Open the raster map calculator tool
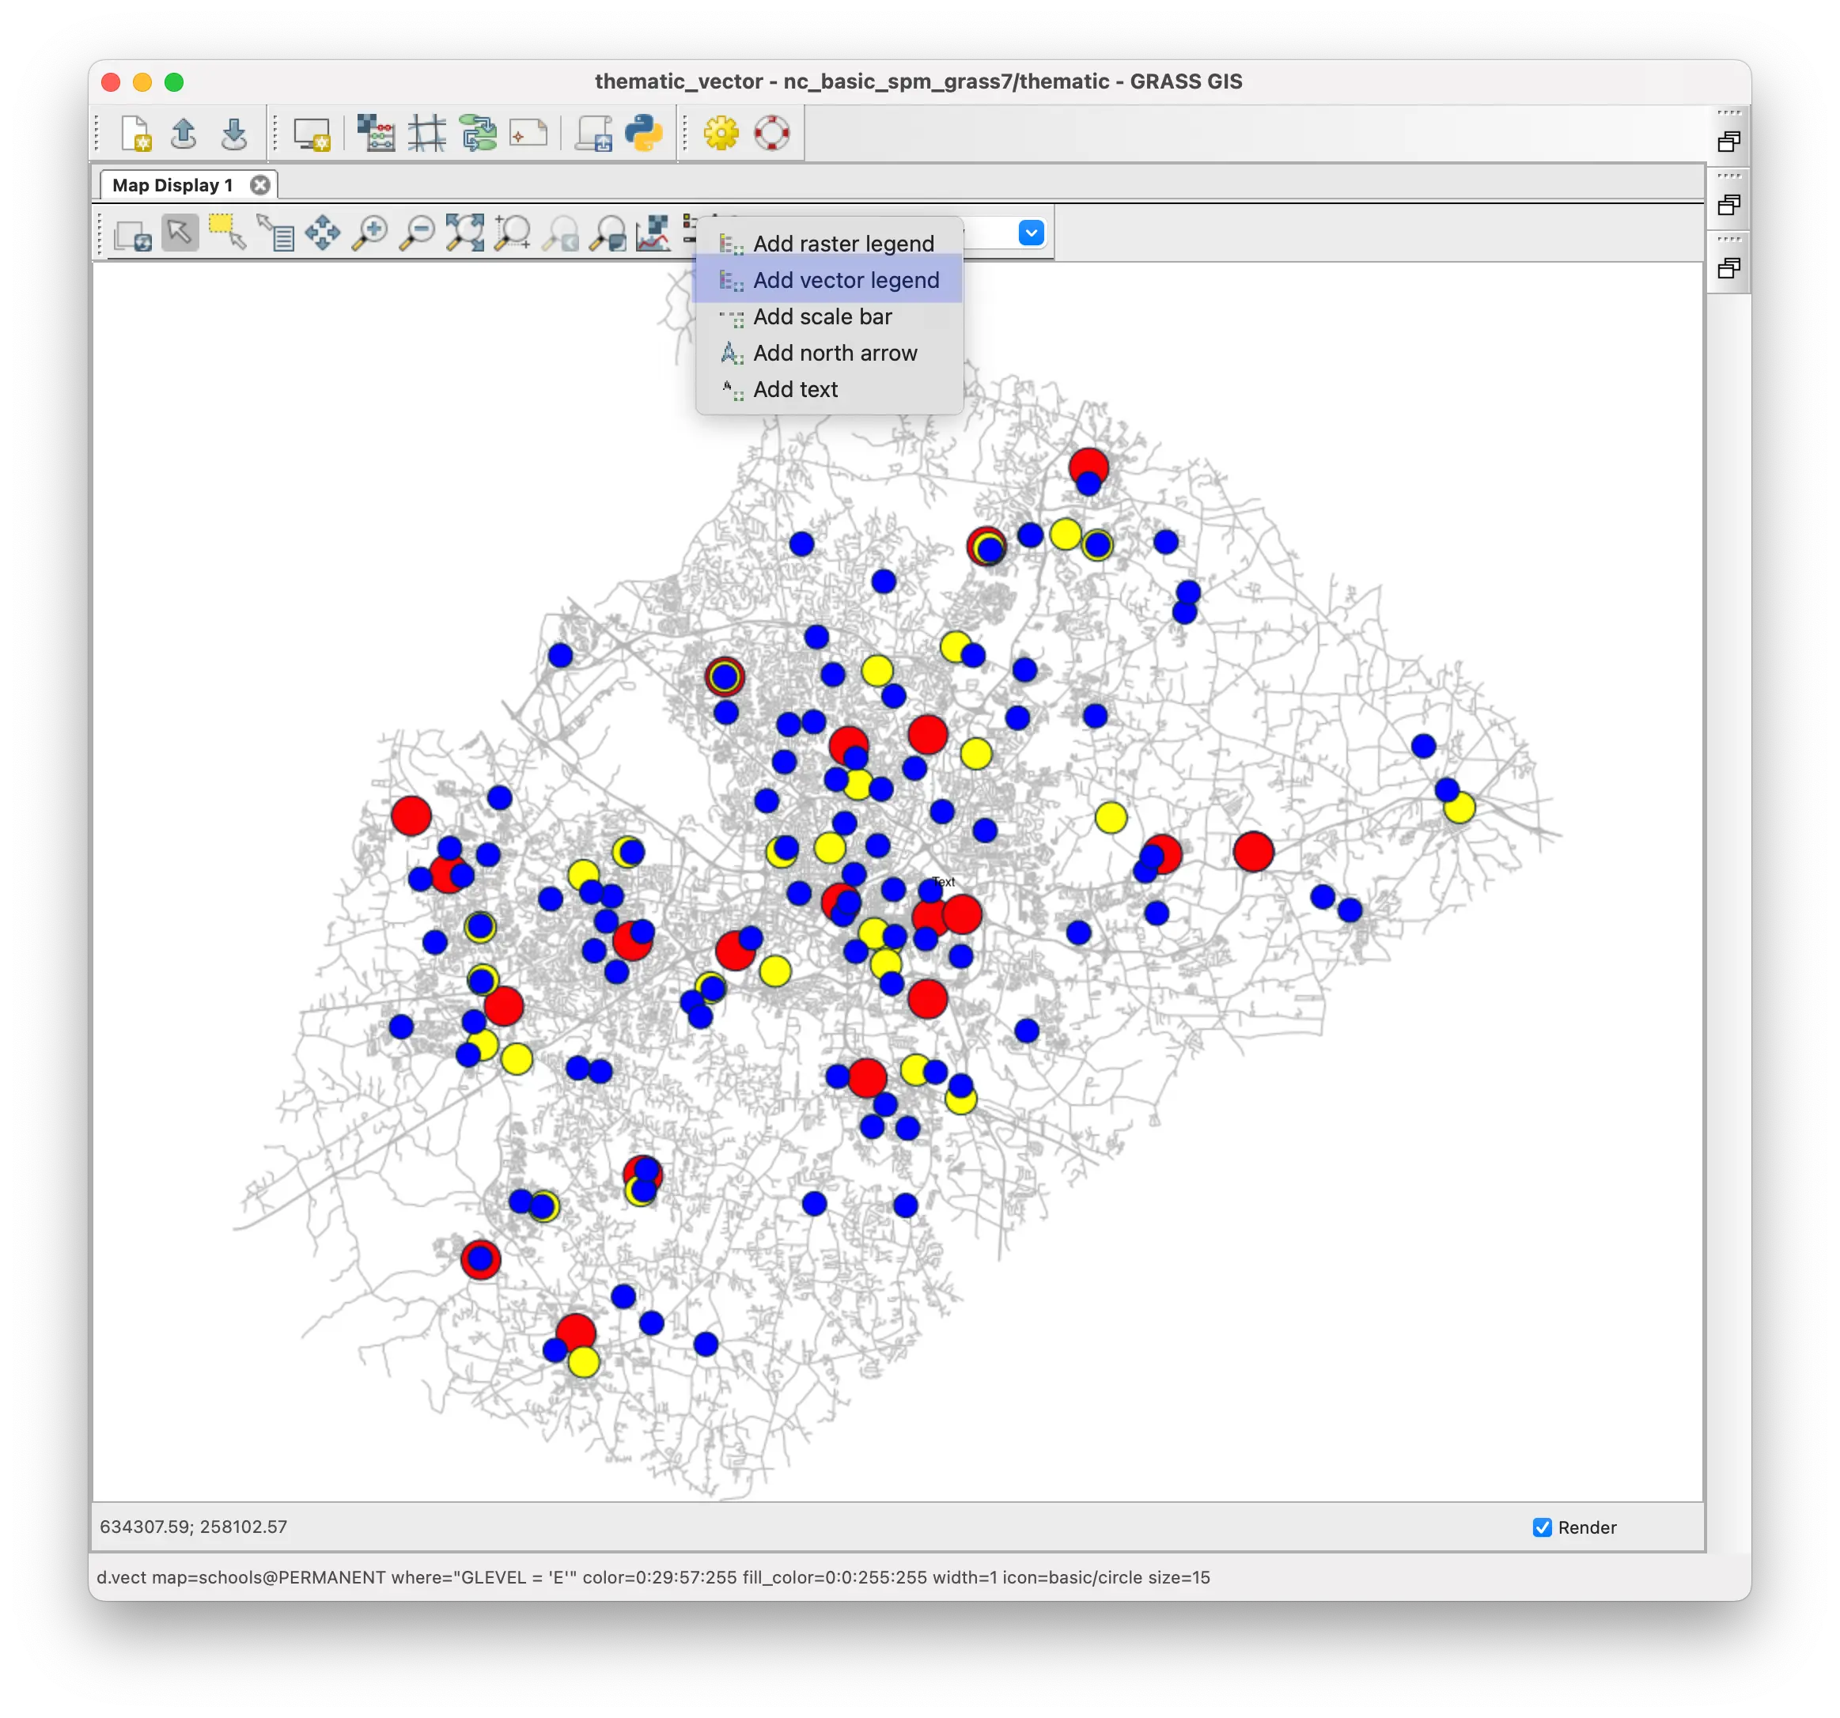This screenshot has width=1840, height=1718. 376,134
